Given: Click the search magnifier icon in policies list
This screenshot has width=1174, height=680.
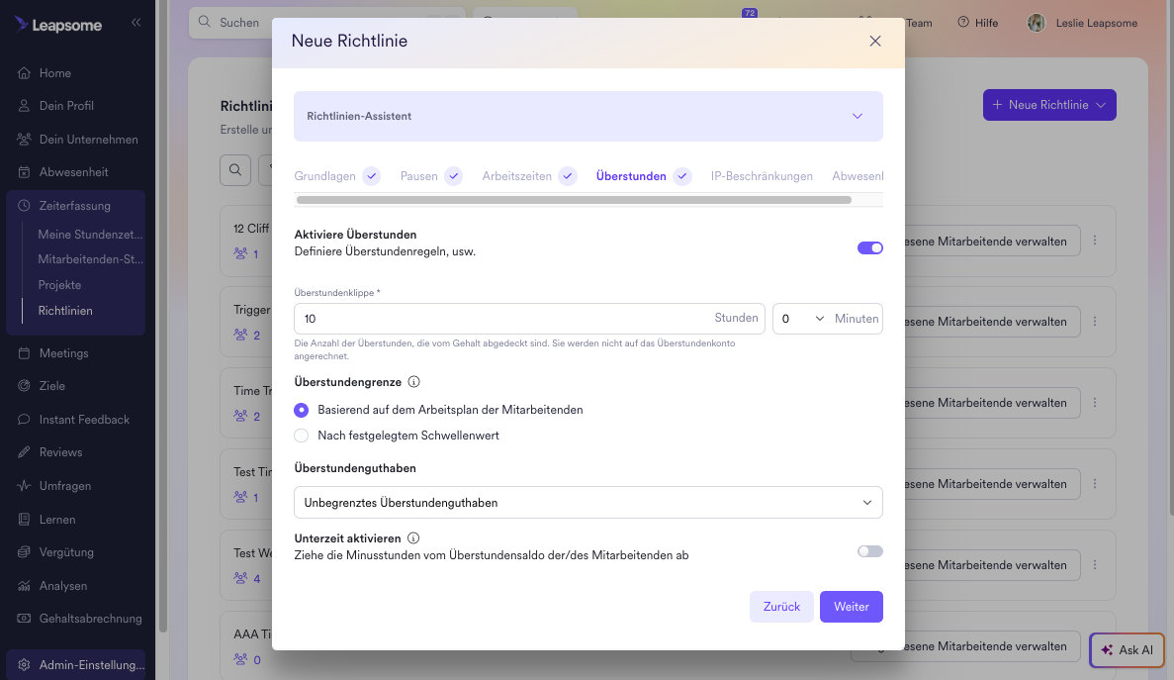Looking at the screenshot, I should point(235,170).
